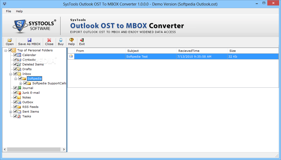
Task: Maximize the converter window
Action: click(x=264, y=3)
